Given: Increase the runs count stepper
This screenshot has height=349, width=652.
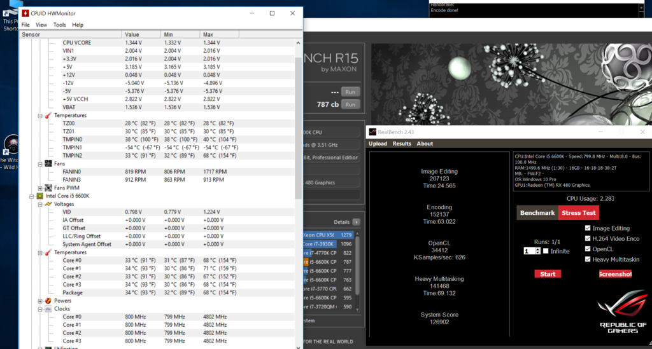Looking at the screenshot, I should point(537,249).
